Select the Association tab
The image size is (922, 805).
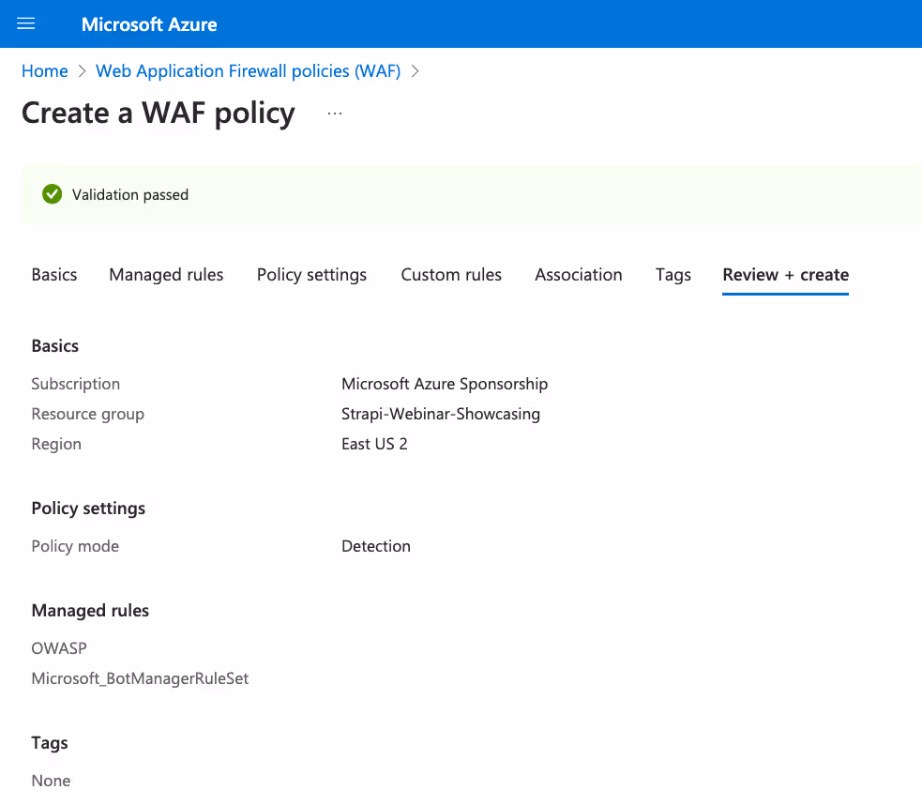click(579, 274)
